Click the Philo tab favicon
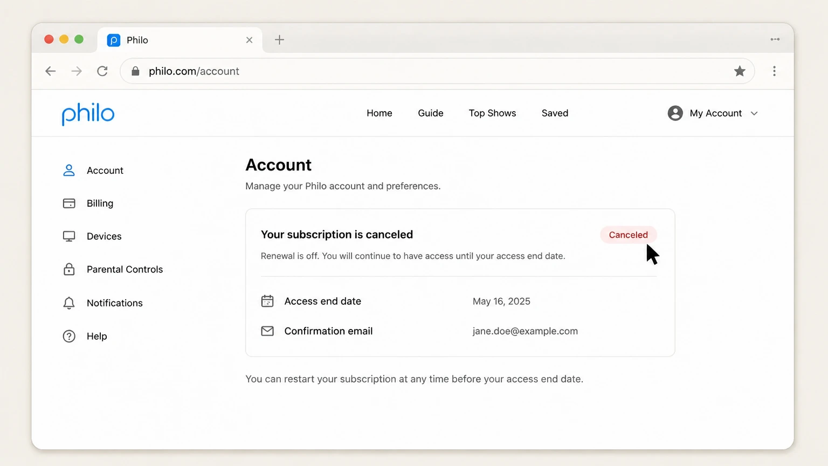828x466 pixels. [x=114, y=40]
